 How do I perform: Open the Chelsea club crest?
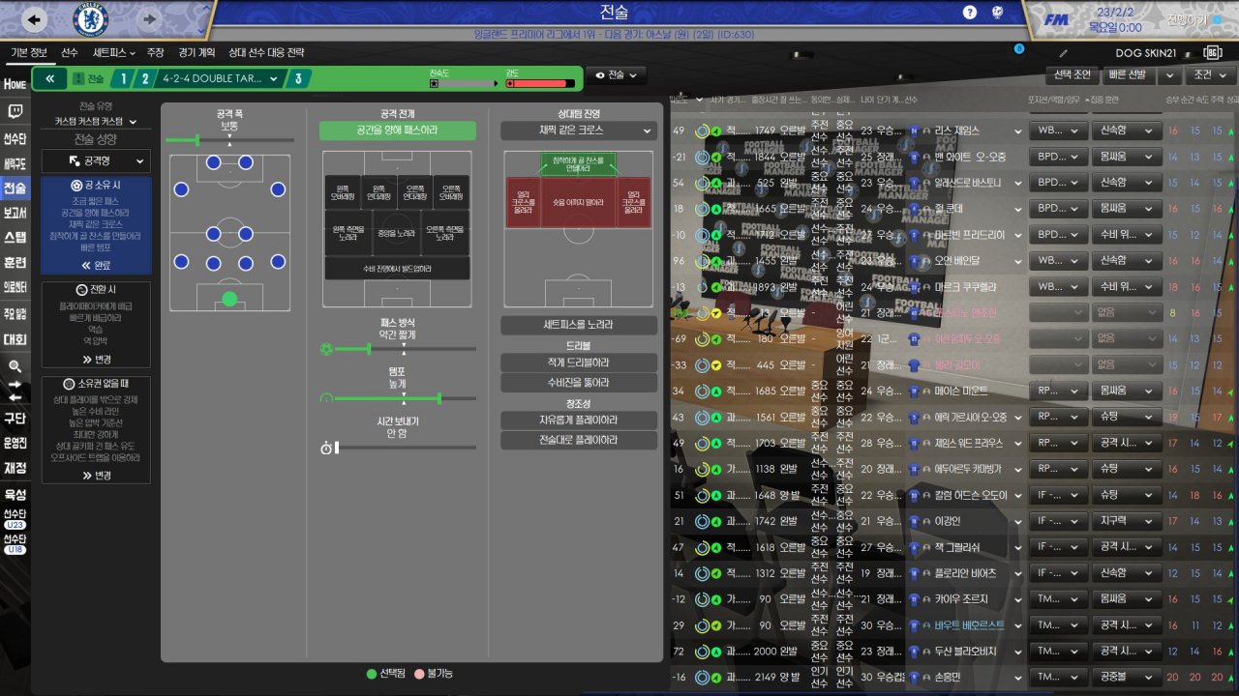pyautogui.click(x=90, y=19)
